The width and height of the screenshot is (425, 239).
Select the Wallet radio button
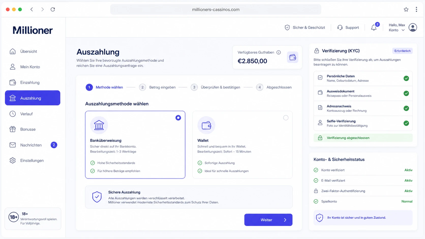pyautogui.click(x=286, y=118)
